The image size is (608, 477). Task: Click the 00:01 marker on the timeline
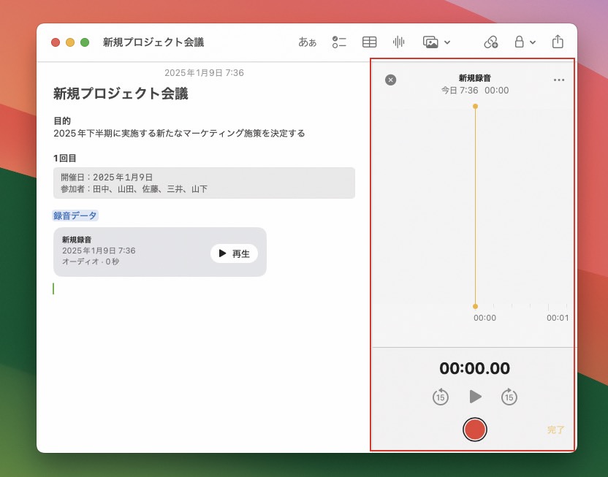[558, 318]
